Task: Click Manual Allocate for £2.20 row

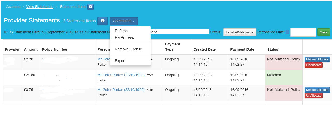Action: click(317, 59)
